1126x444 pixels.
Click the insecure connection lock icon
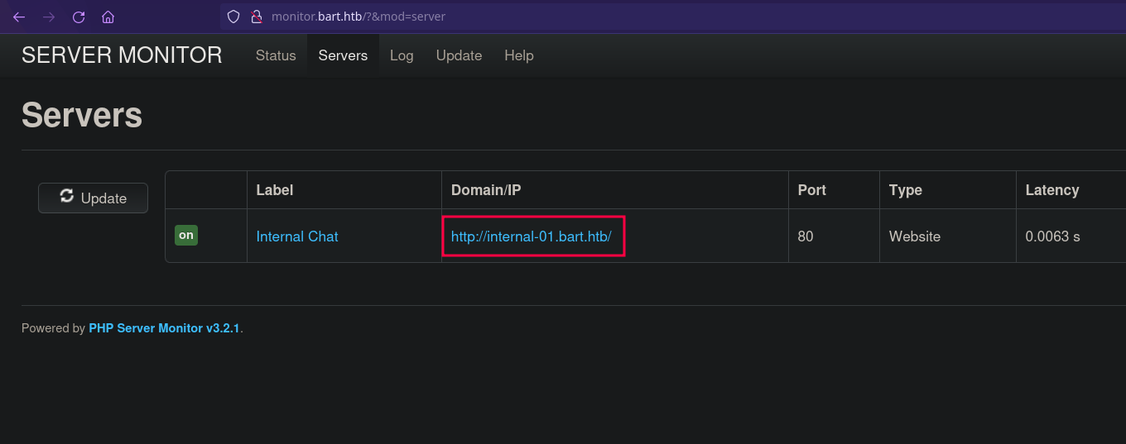pyautogui.click(x=256, y=17)
